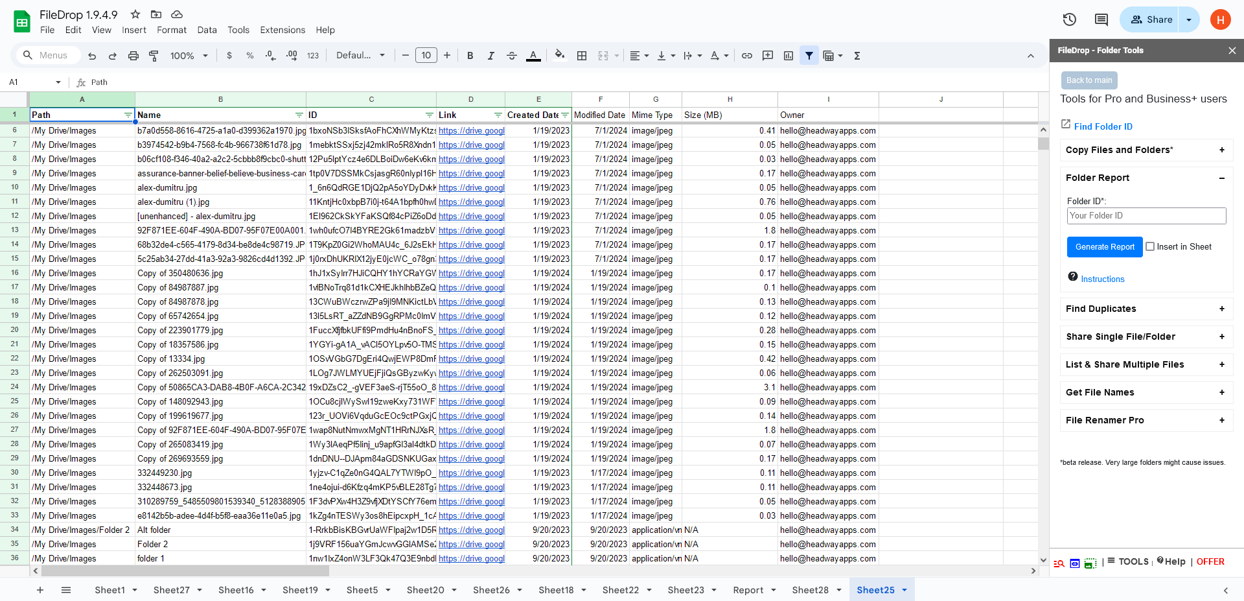Click the undo icon in toolbar

92,56
